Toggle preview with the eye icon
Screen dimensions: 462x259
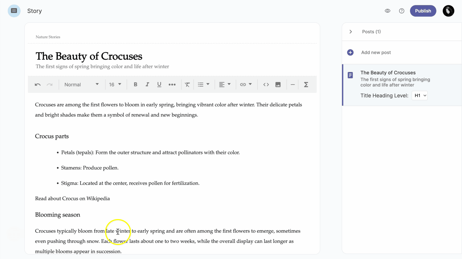click(x=388, y=11)
